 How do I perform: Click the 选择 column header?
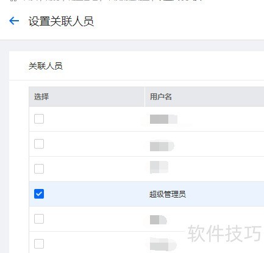(41, 97)
